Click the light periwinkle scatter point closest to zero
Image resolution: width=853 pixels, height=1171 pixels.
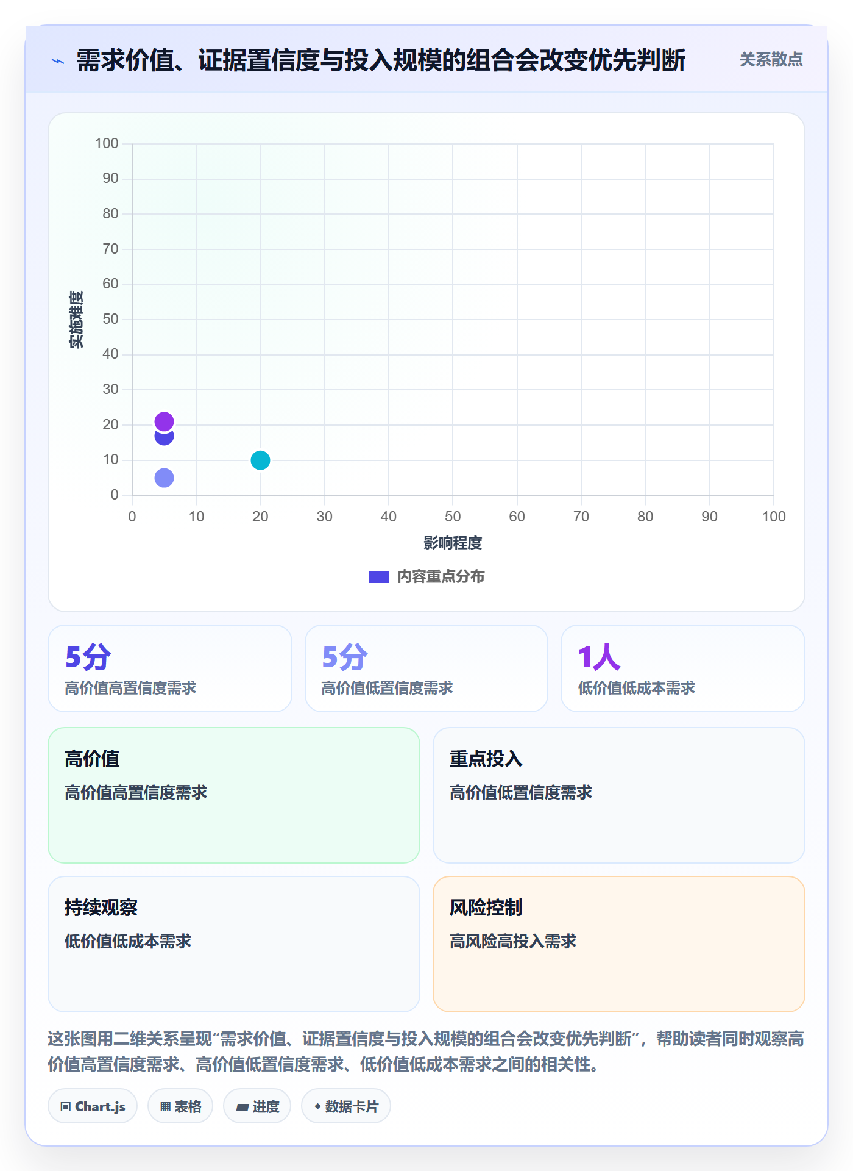coord(164,478)
